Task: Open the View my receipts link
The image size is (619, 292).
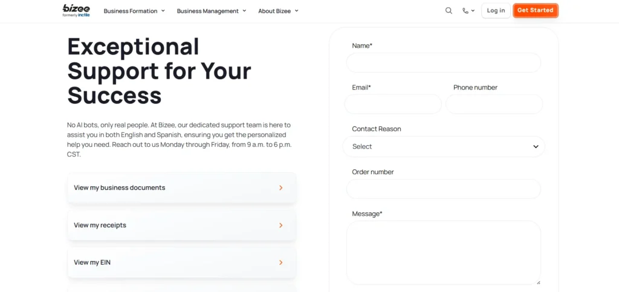Action: pyautogui.click(x=100, y=225)
